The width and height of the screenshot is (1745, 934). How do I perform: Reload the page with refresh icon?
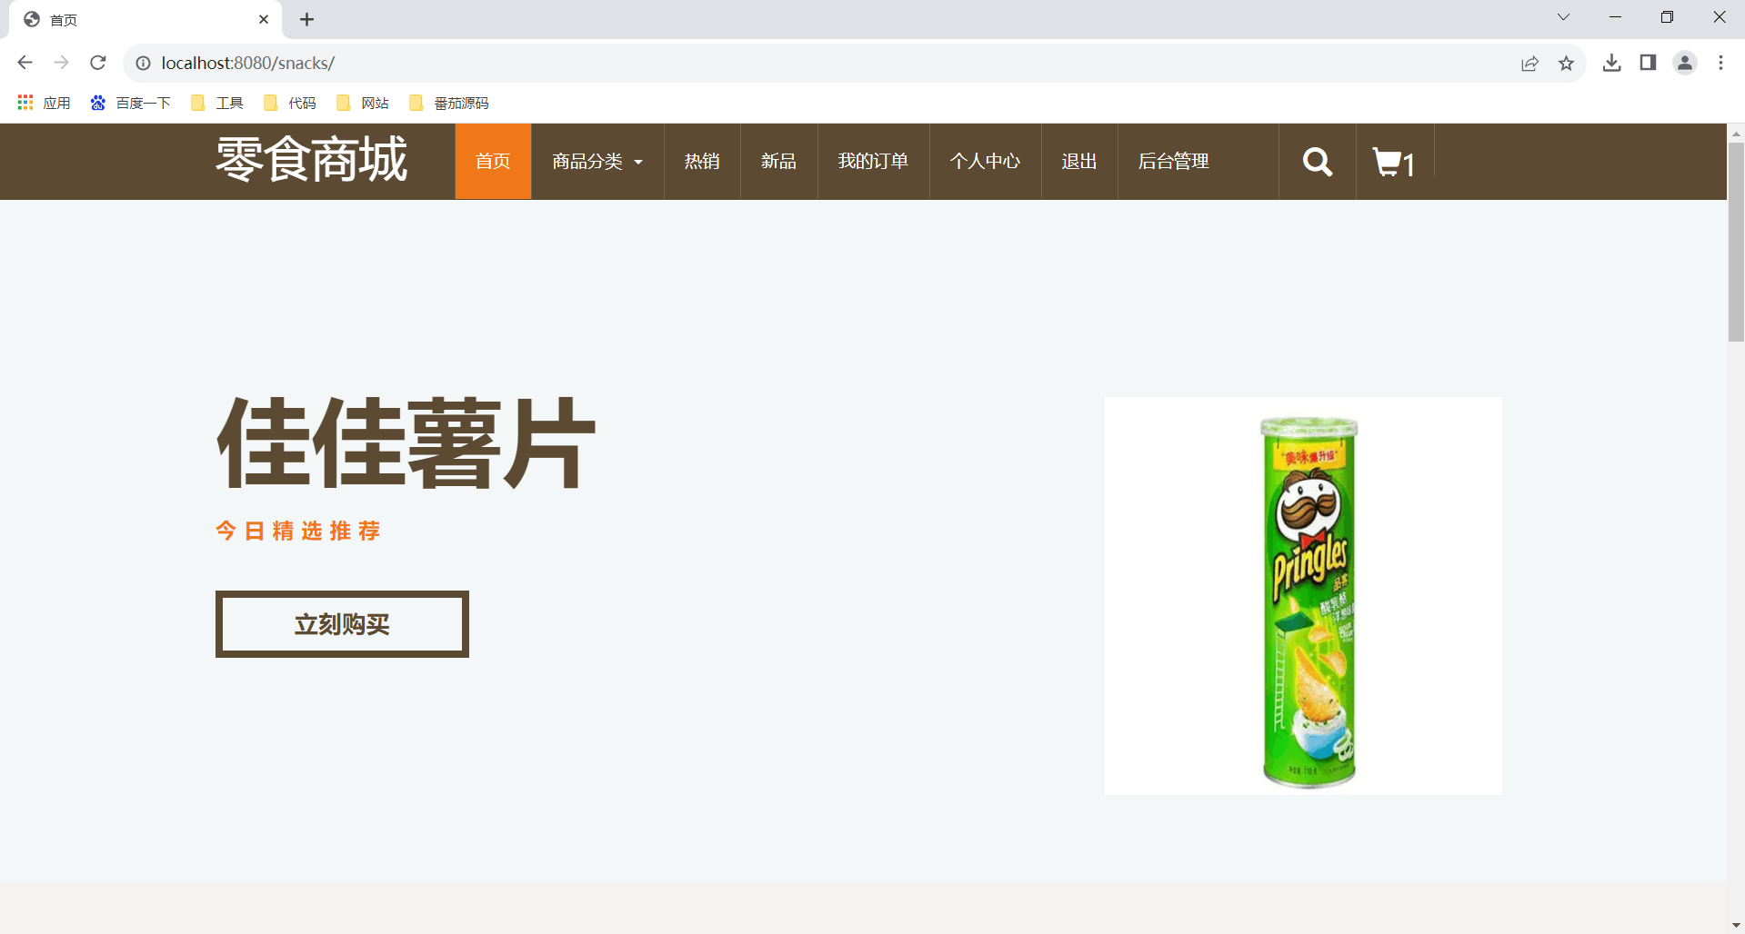98,63
